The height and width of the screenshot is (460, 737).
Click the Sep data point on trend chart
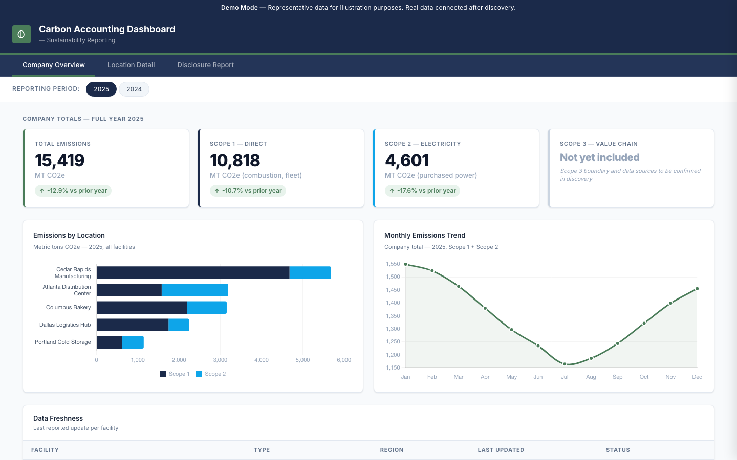tap(618, 343)
